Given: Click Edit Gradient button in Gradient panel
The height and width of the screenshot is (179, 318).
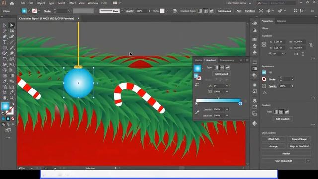Looking at the screenshot, I should point(221,74).
